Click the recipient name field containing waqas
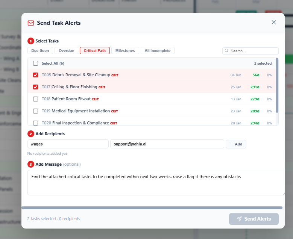This screenshot has width=293, height=239. pyautogui.click(x=68, y=144)
